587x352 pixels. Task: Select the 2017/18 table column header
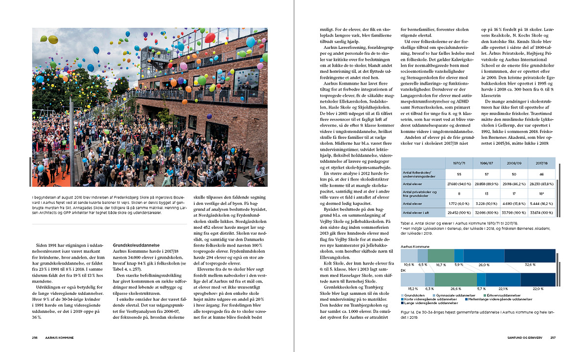(541, 162)
